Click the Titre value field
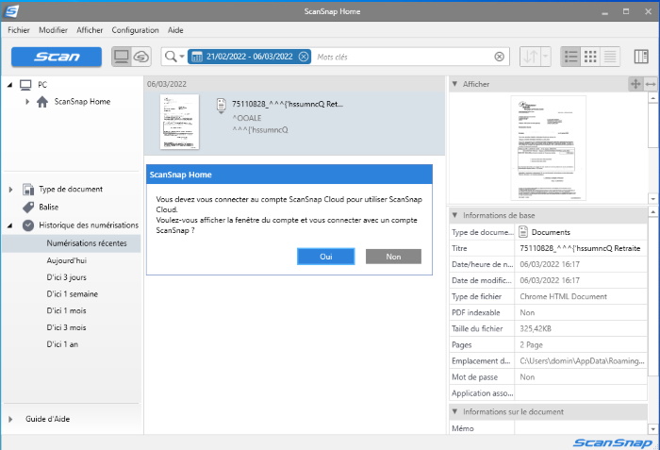 tap(581, 248)
